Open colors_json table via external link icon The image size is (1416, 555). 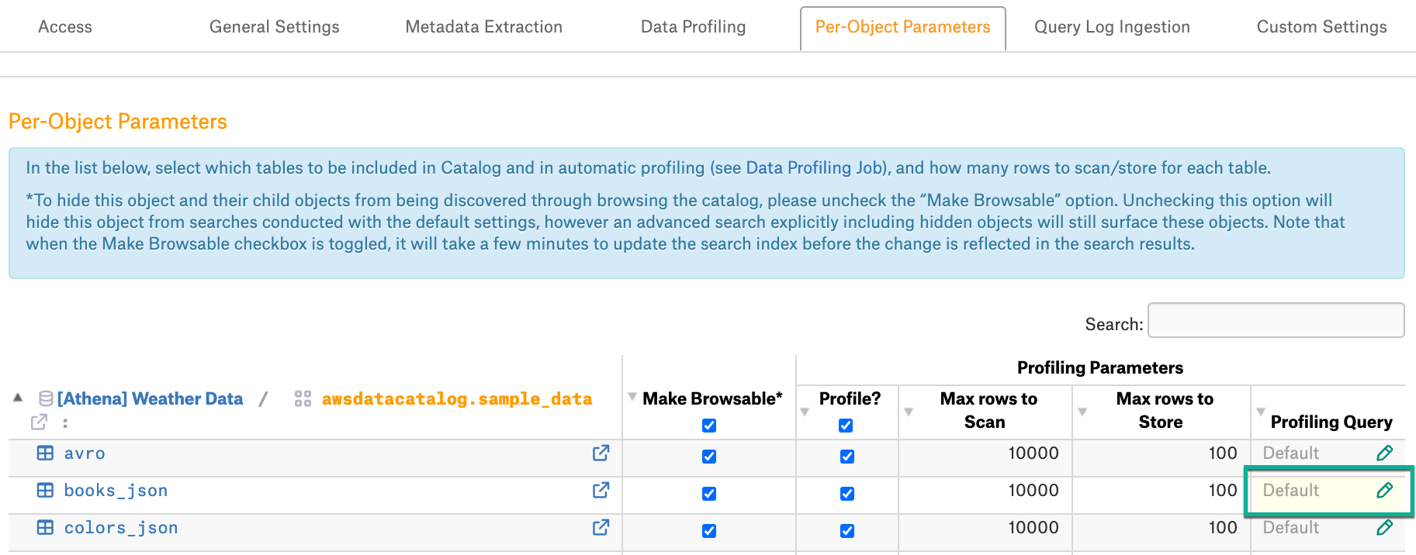coord(601,527)
